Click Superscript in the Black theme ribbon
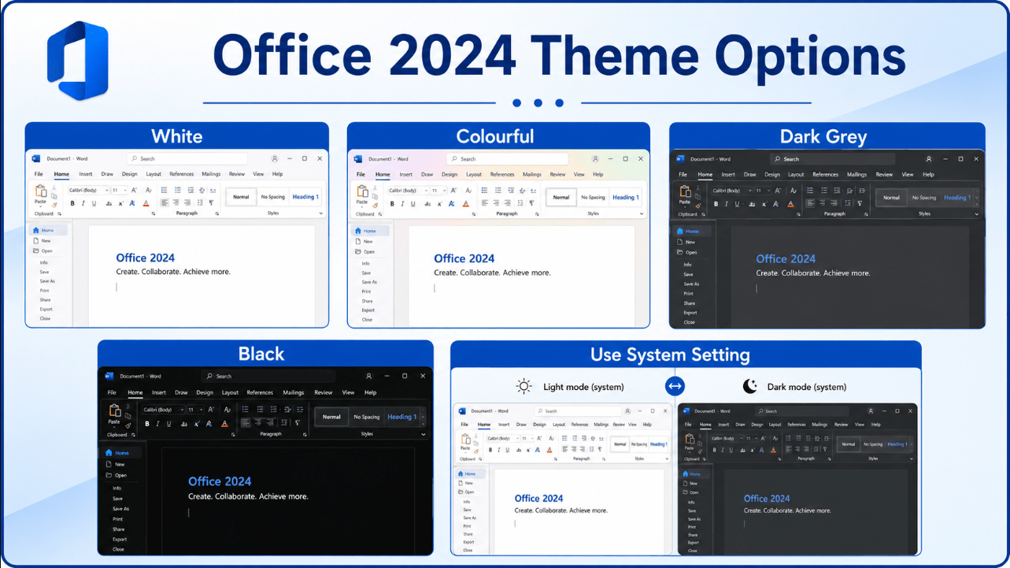Viewport: 1010px width, 568px height. coord(196,424)
